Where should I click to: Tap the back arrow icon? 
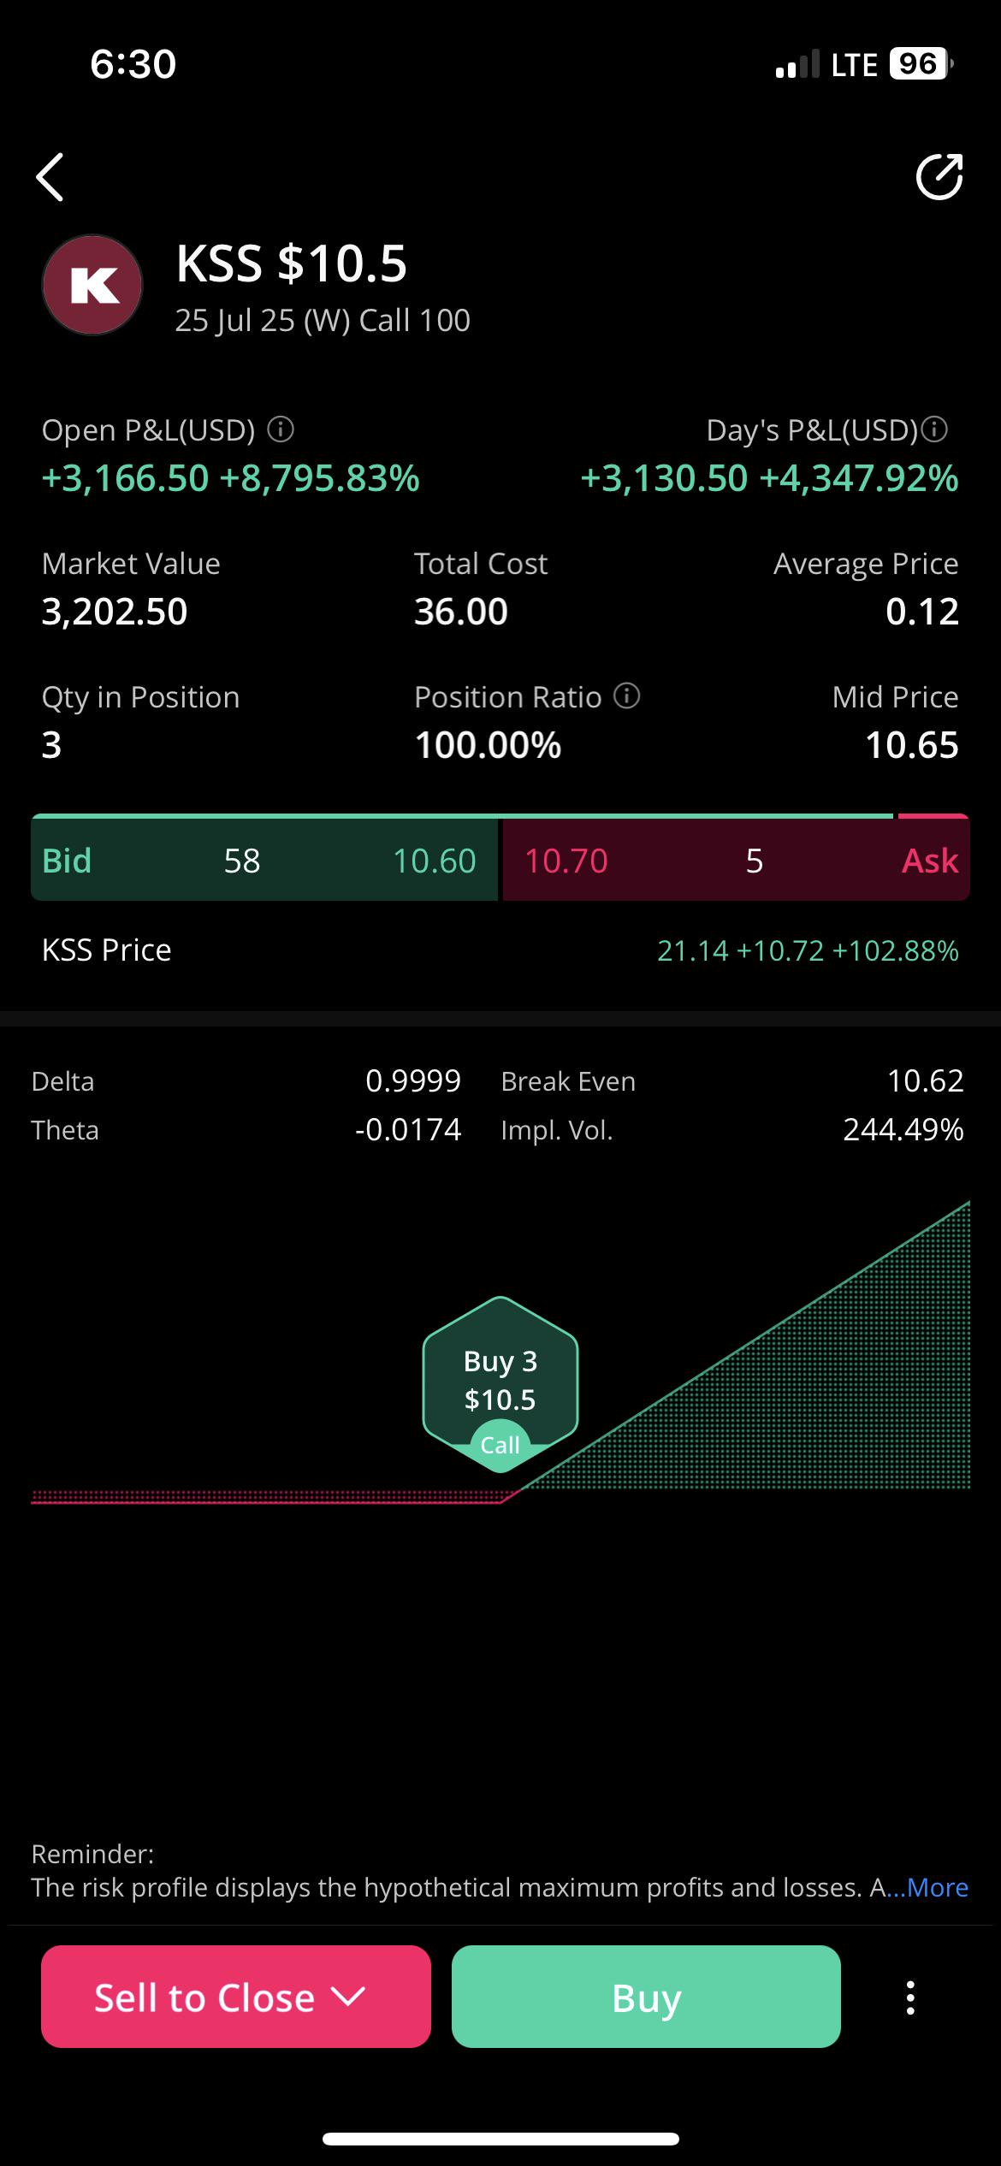[x=50, y=177]
